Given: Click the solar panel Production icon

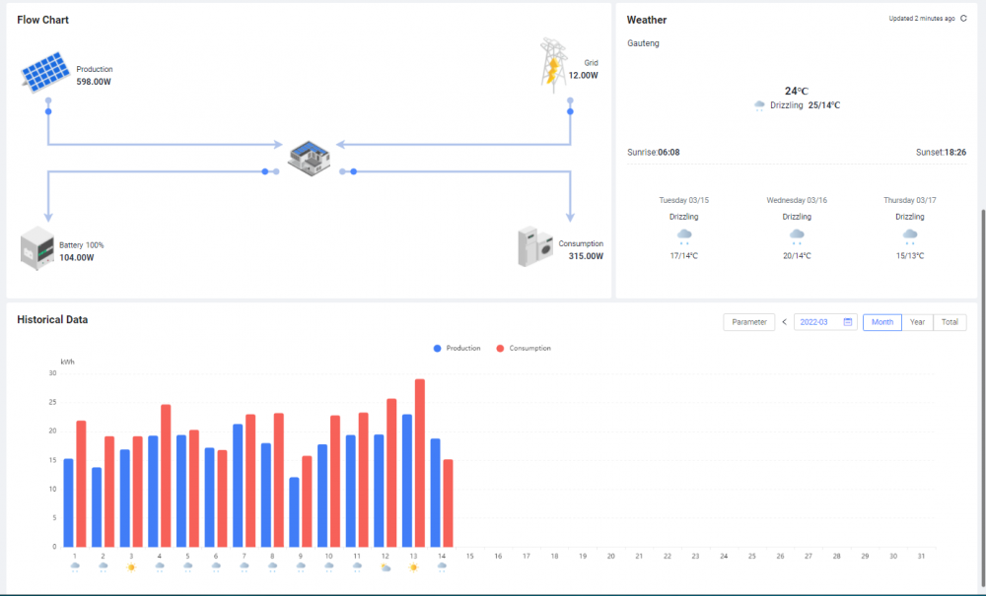Looking at the screenshot, I should click(45, 72).
